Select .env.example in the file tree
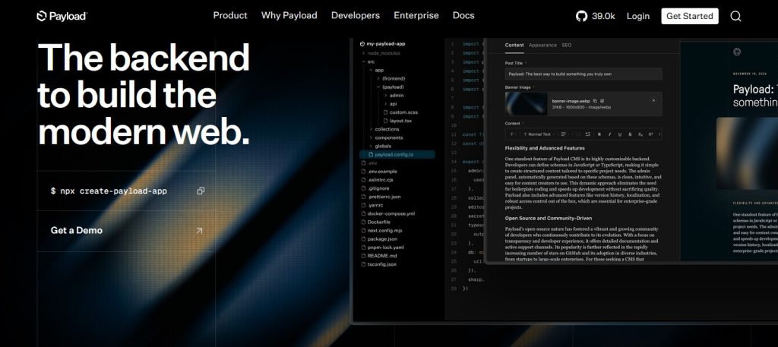The height and width of the screenshot is (347, 778). 379,172
